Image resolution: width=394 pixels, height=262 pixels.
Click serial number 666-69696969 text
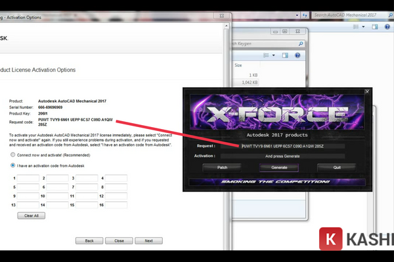click(x=51, y=107)
